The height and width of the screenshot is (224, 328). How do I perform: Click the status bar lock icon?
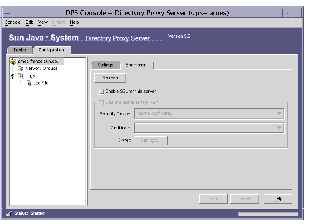9,214
